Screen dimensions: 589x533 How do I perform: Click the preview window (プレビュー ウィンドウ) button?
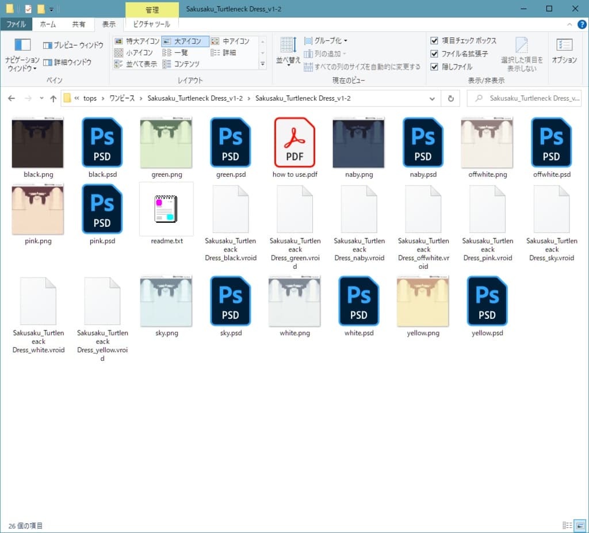coord(73,45)
